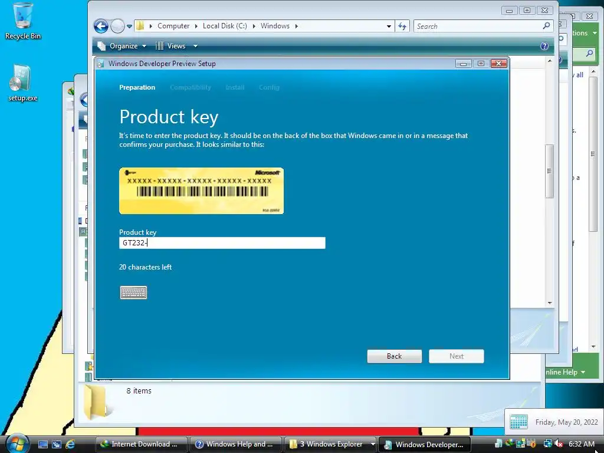The width and height of the screenshot is (604, 453).
Task: Switch to Internet Download taskbar button
Action: [x=141, y=444]
